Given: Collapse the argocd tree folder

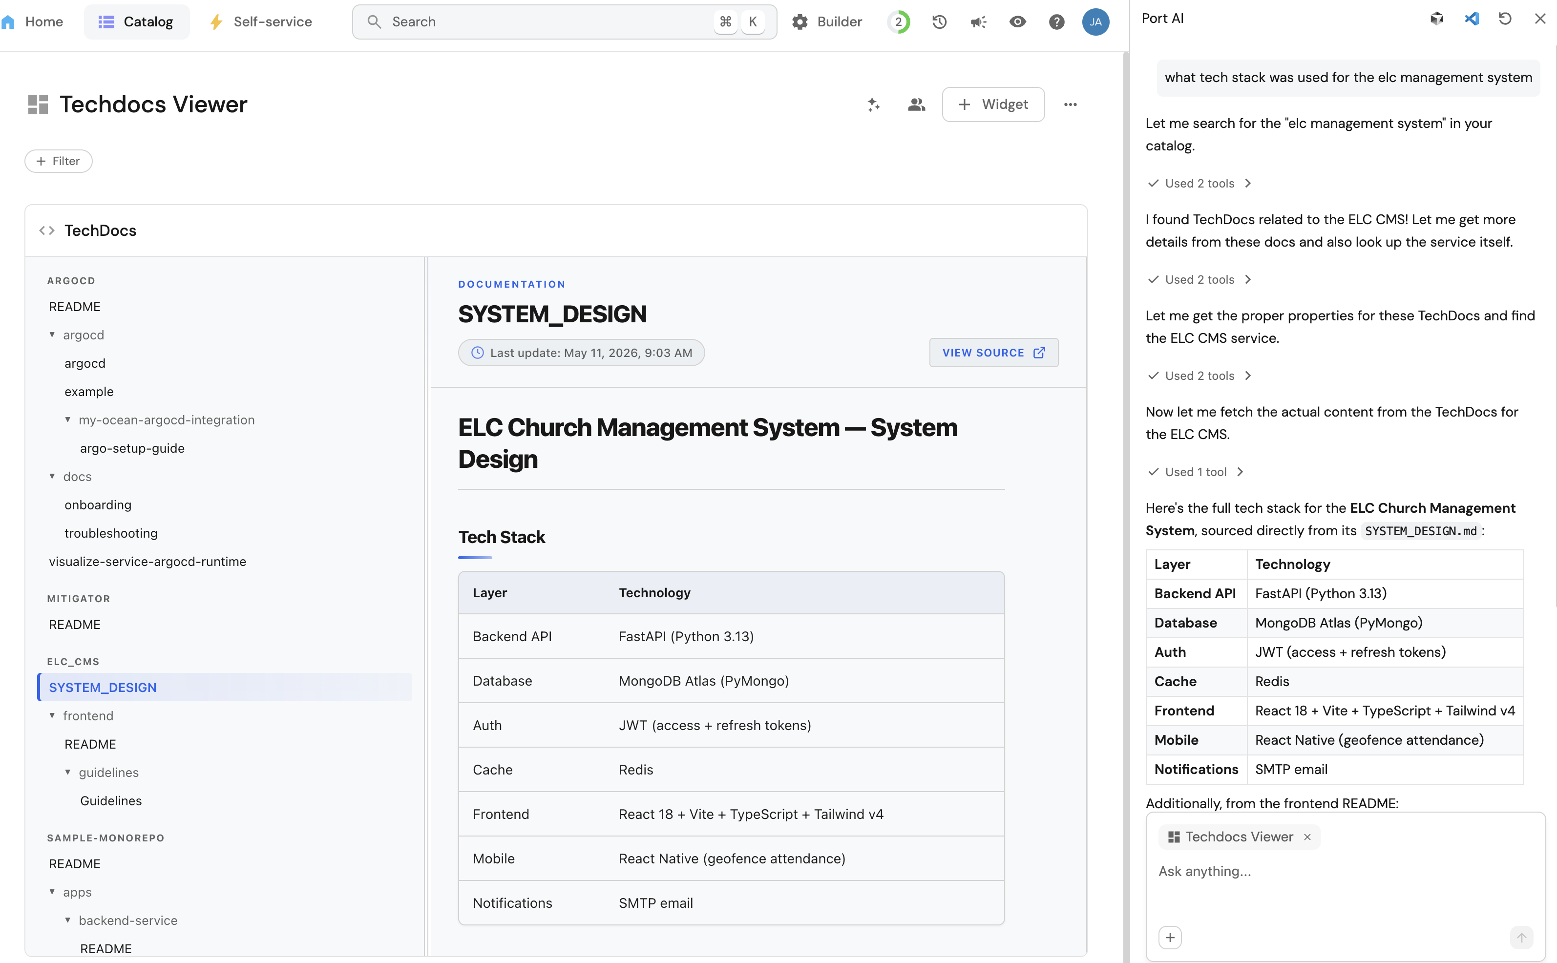Looking at the screenshot, I should pyautogui.click(x=52, y=335).
